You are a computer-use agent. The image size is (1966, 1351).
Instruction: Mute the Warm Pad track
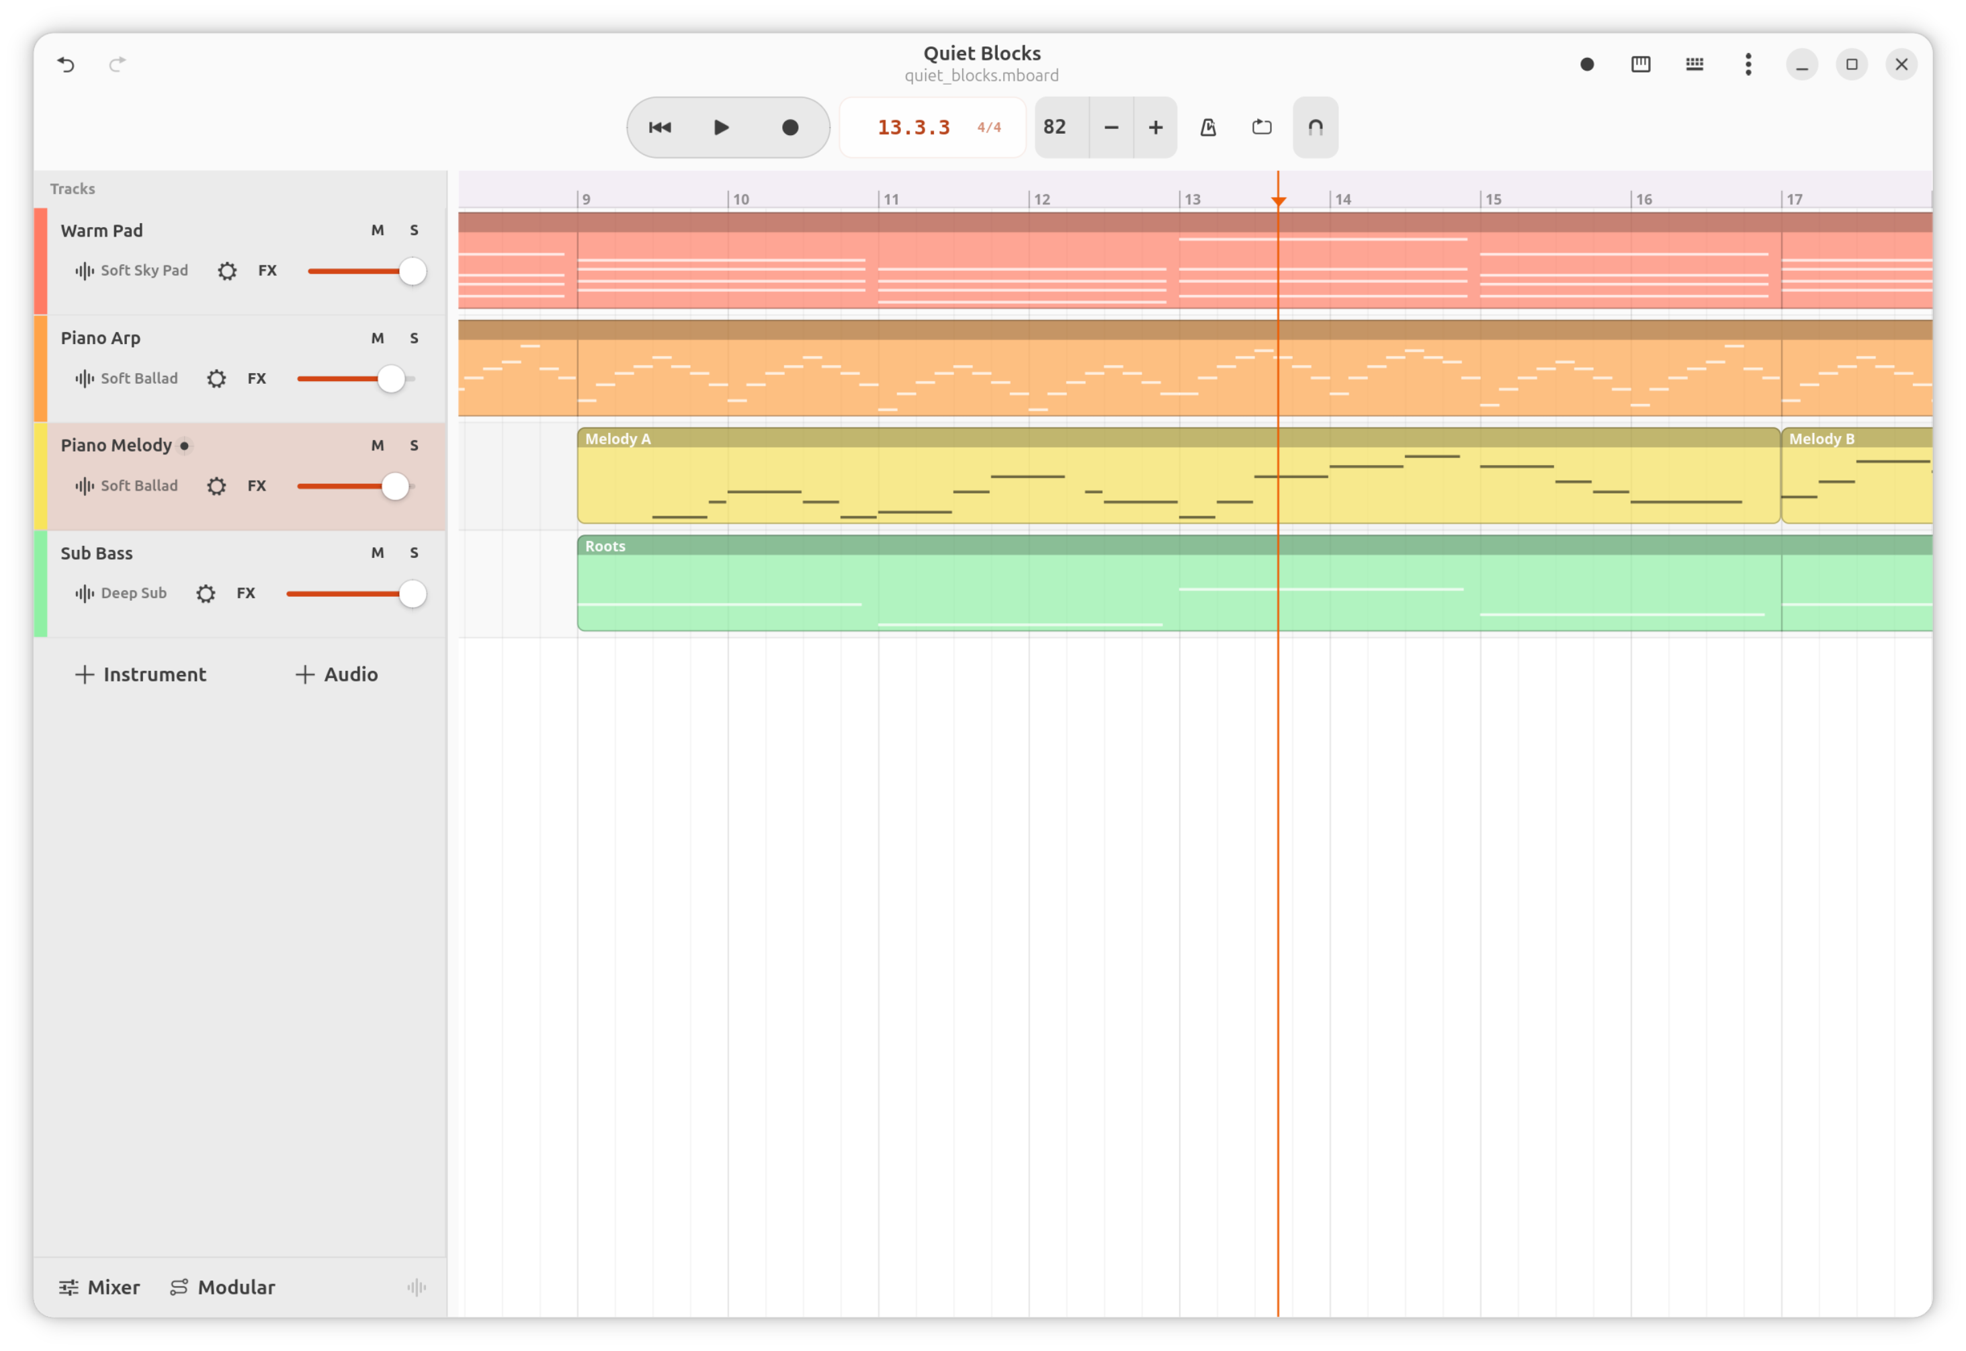point(378,231)
